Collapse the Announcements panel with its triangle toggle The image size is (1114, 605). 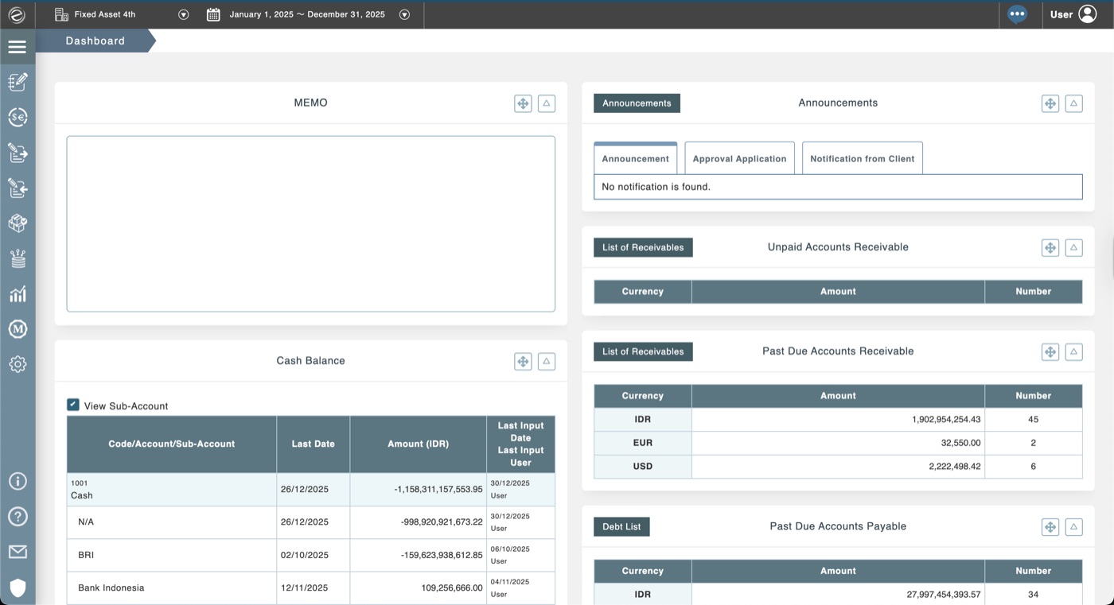(x=1073, y=103)
